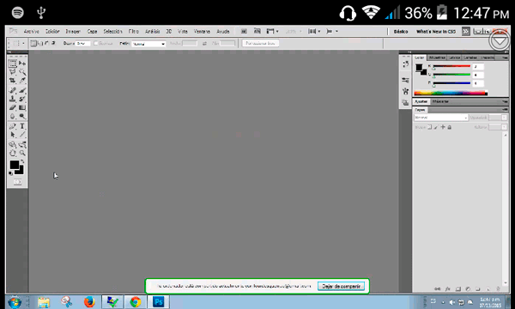Toggle Quick Mask mode icon

point(17,182)
